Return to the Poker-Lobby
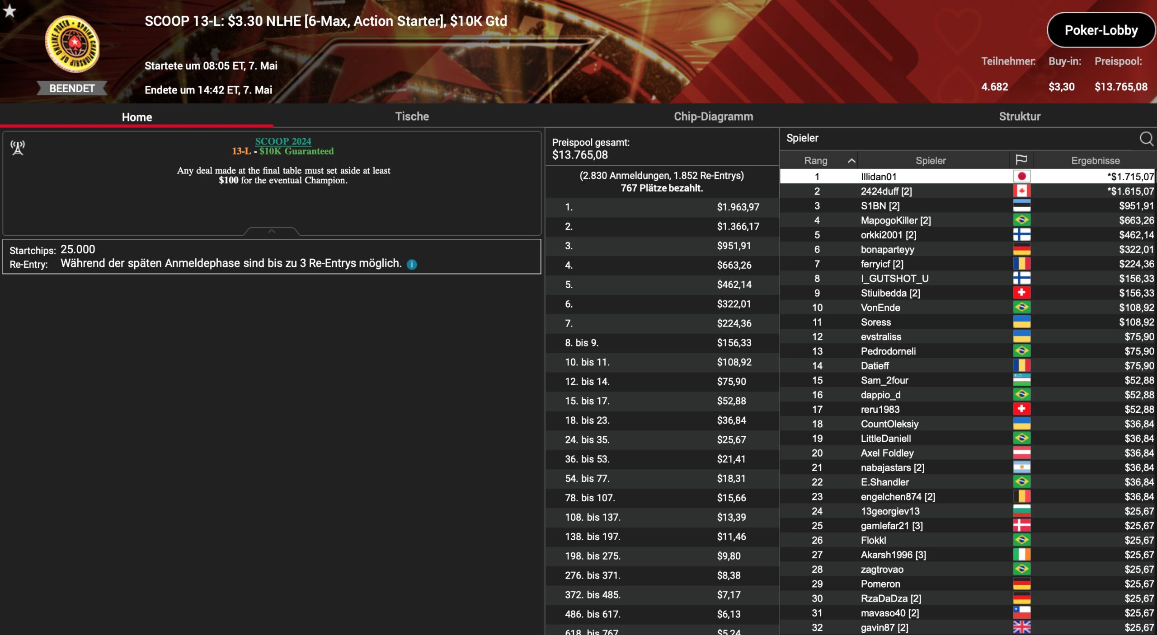 (x=1101, y=30)
